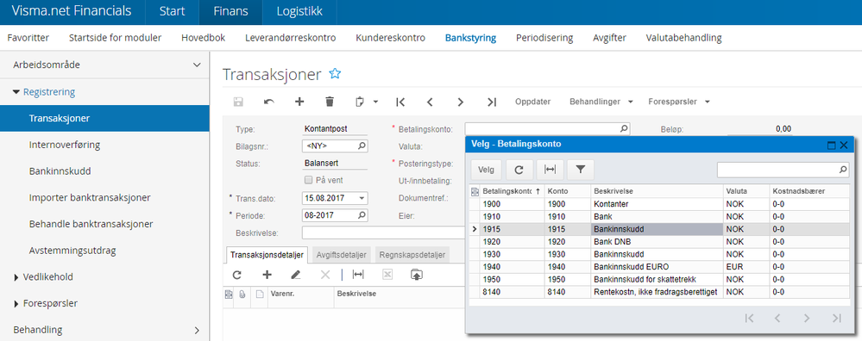This screenshot has width=862, height=341.
Task: Add Transaksjoner to favorites with star icon
Action: (335, 73)
